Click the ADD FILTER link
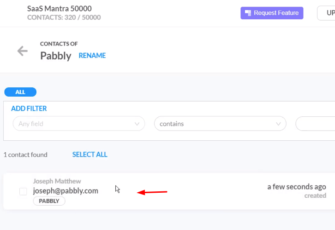 (29, 109)
